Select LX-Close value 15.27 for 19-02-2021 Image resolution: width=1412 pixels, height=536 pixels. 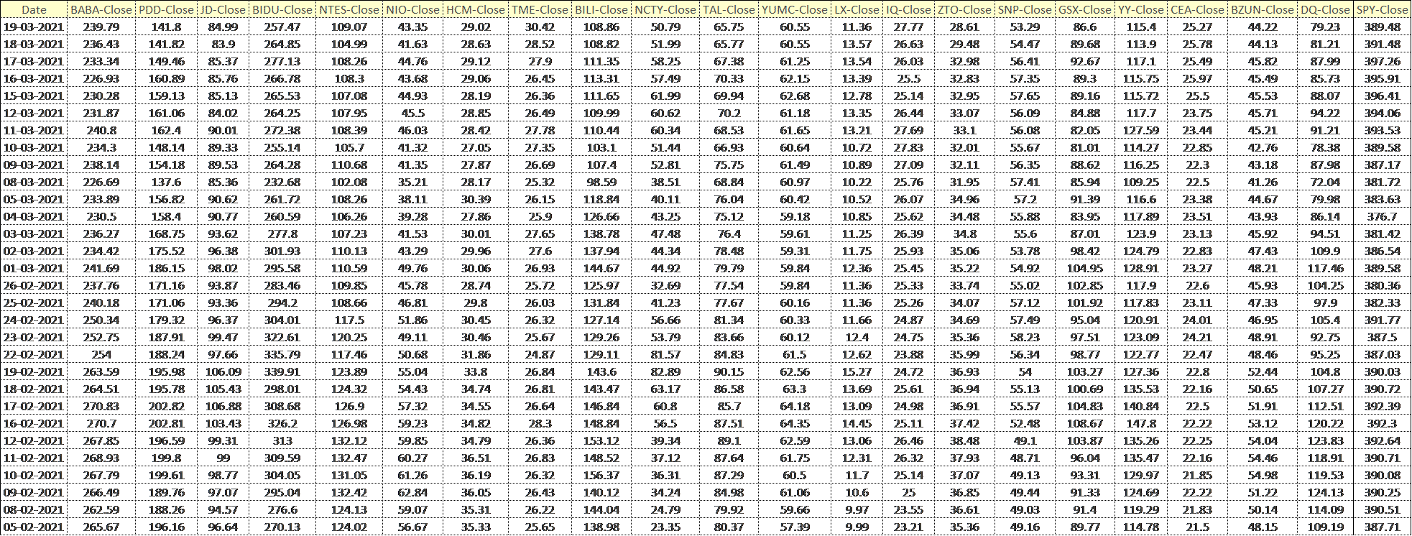coord(857,371)
